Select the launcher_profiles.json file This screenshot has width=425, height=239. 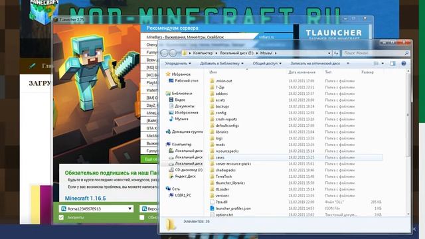233,208
